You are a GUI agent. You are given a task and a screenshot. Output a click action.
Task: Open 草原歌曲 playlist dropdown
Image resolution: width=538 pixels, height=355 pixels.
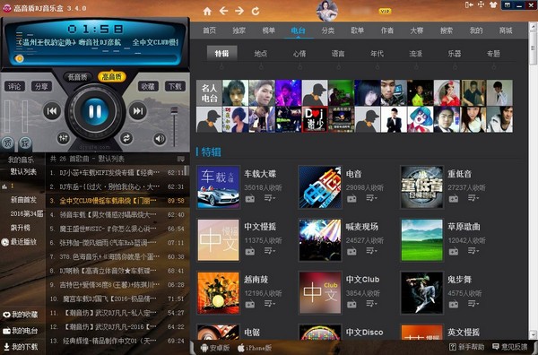[x=473, y=251]
